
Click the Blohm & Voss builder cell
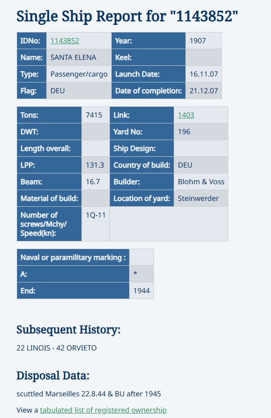coord(201,182)
